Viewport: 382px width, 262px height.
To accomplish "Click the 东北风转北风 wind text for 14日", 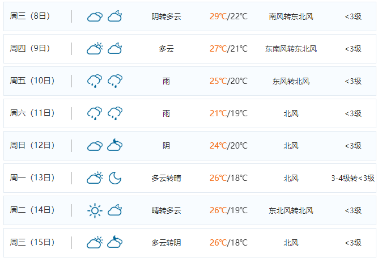I will click(x=291, y=210).
